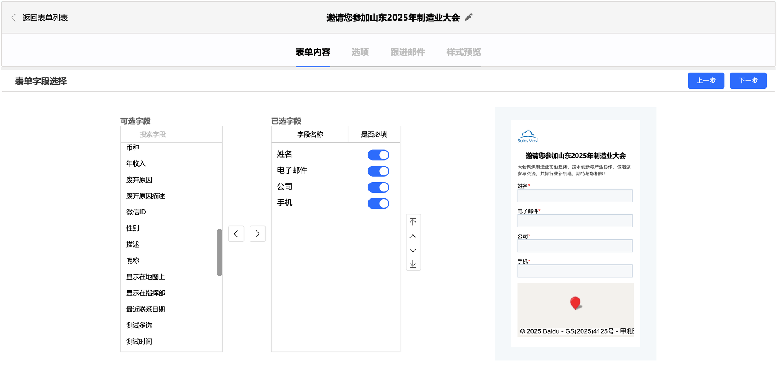
Task: Disable the required switch for 电子邮件
Action: pos(378,171)
